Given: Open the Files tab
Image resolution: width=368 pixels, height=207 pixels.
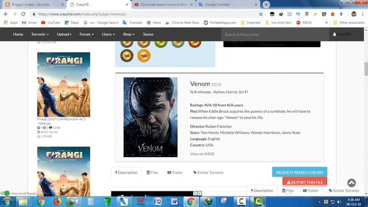Looking at the screenshot, I should point(152,172).
